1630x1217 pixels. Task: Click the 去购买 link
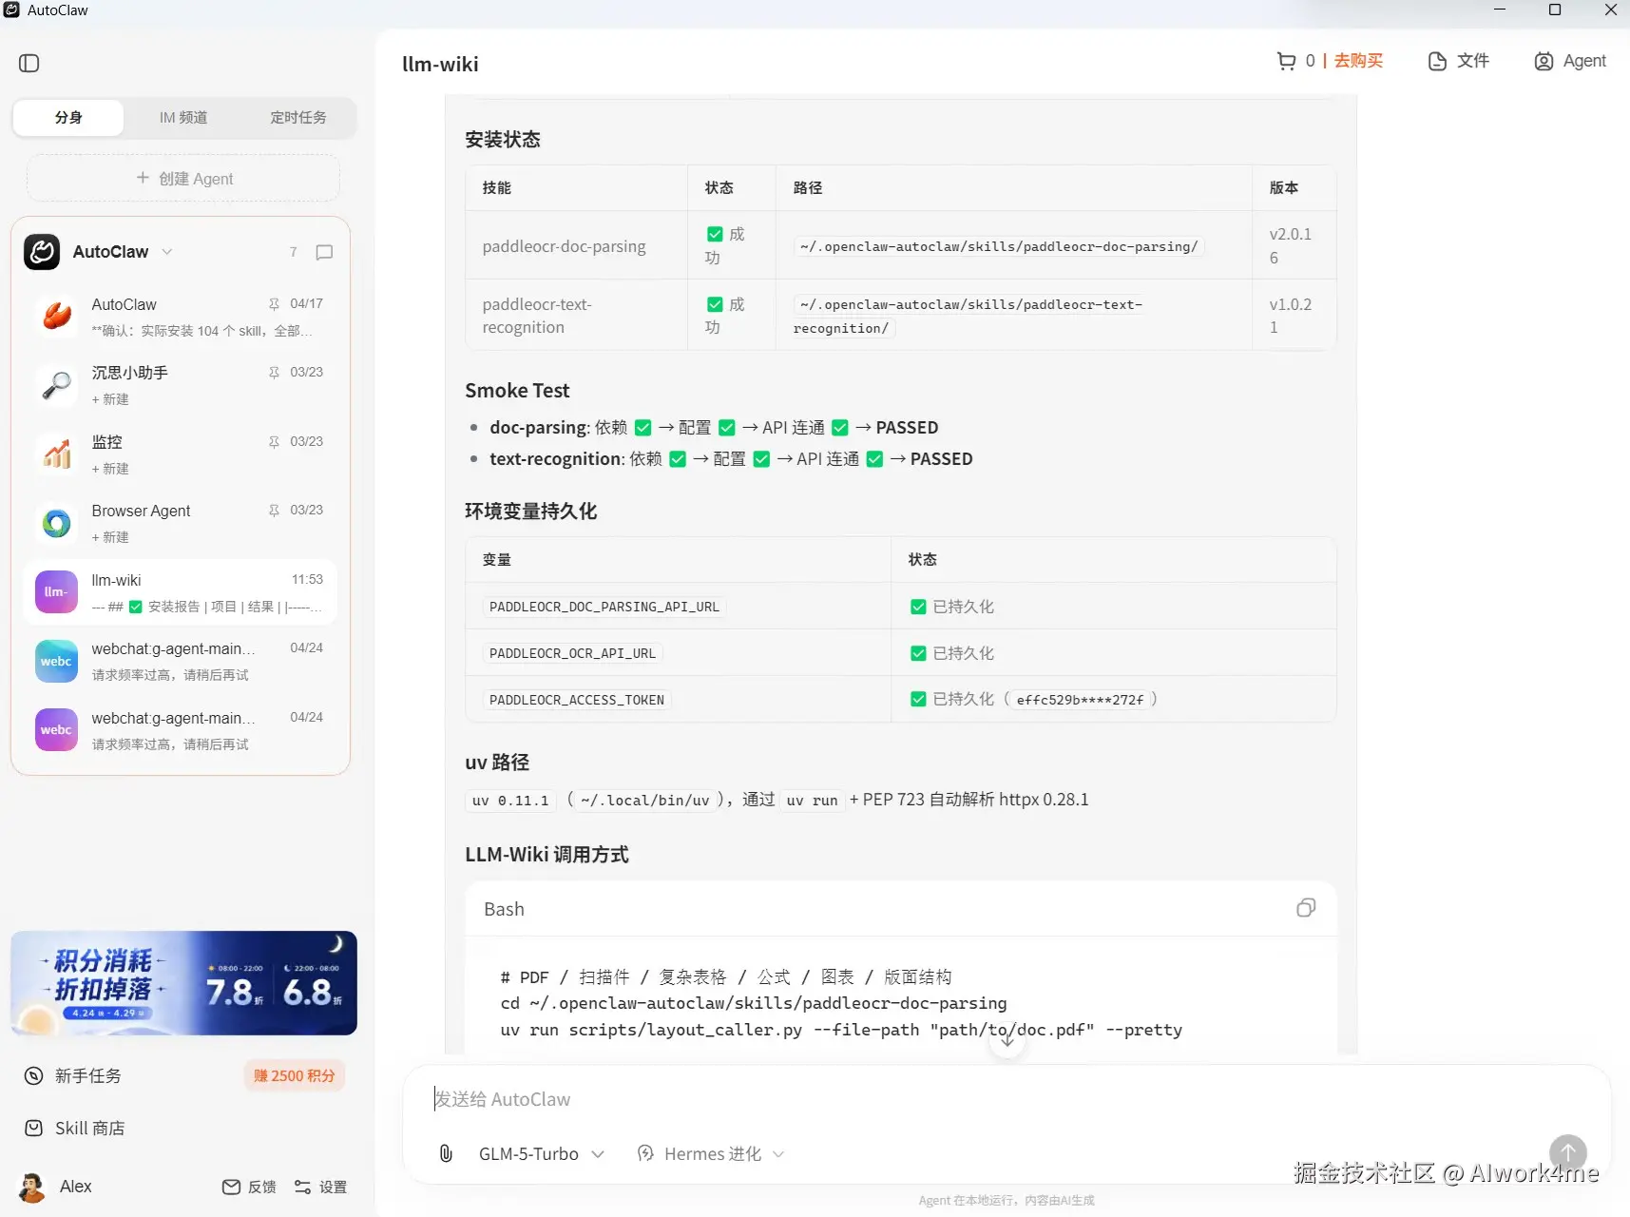pyautogui.click(x=1358, y=61)
